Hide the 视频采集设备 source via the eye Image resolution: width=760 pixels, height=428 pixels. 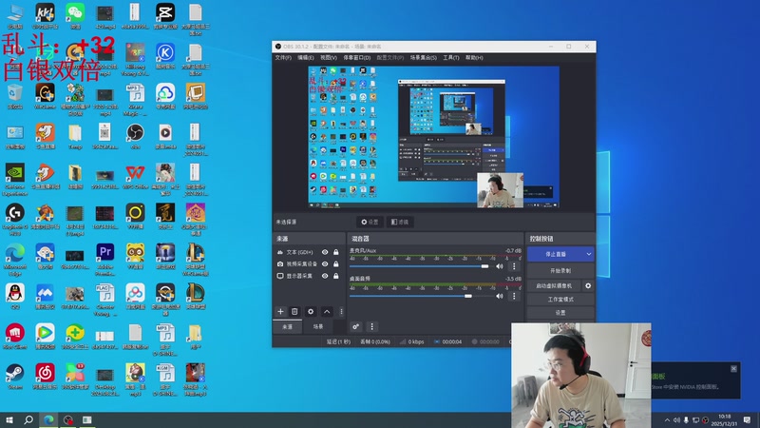[x=325, y=264]
